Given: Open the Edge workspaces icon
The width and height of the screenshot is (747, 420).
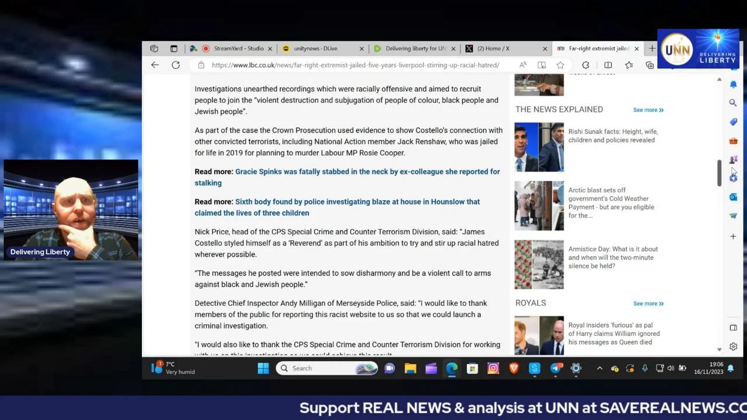Looking at the screenshot, I should tap(154, 48).
